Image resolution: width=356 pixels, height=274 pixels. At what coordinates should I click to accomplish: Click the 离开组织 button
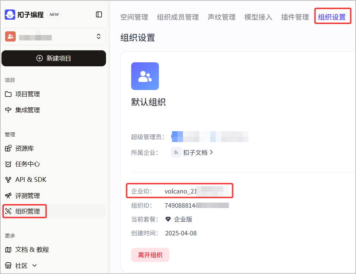[x=150, y=255]
